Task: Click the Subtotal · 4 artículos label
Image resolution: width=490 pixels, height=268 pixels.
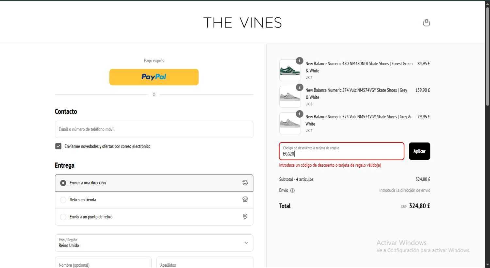Action: (296, 179)
